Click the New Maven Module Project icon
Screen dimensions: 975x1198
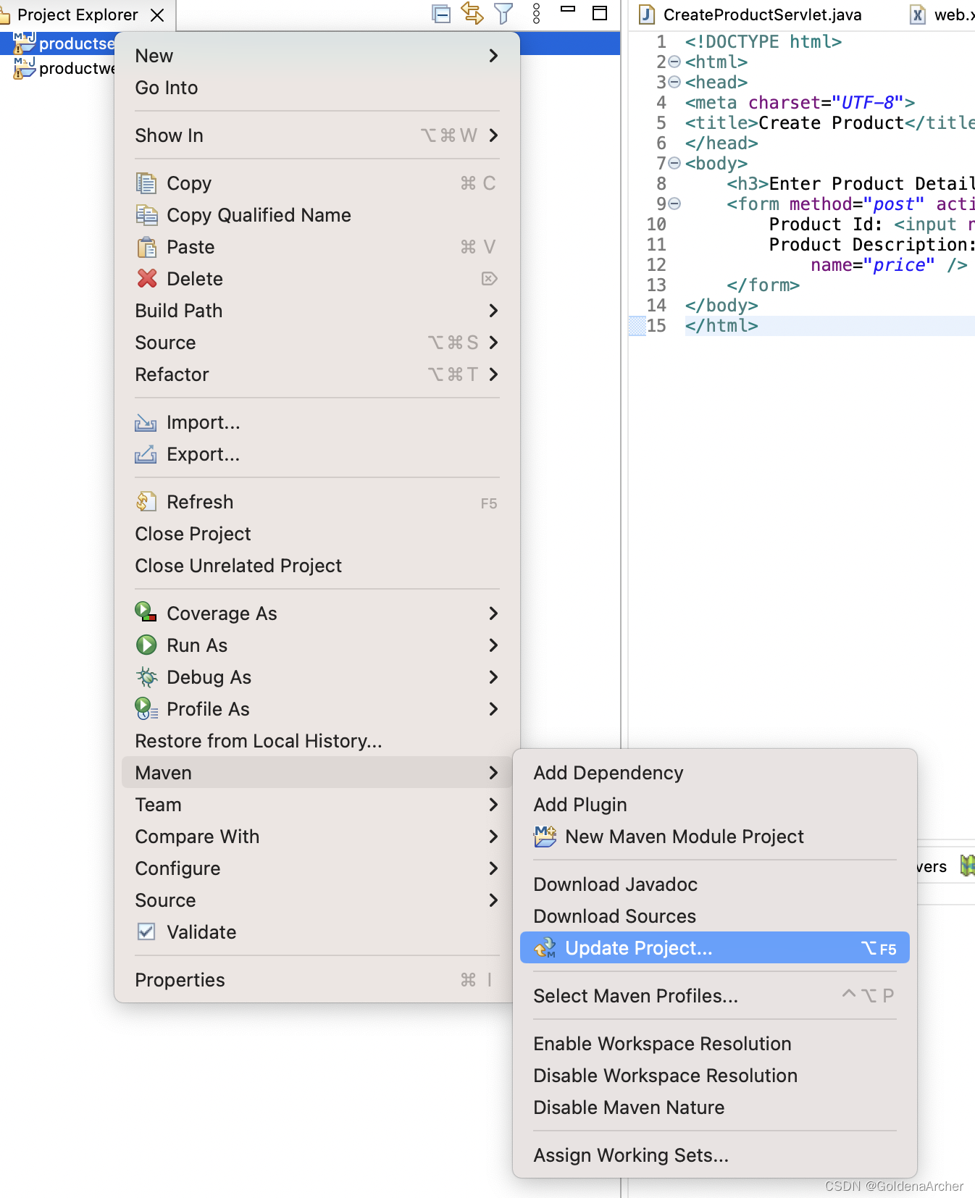[545, 837]
